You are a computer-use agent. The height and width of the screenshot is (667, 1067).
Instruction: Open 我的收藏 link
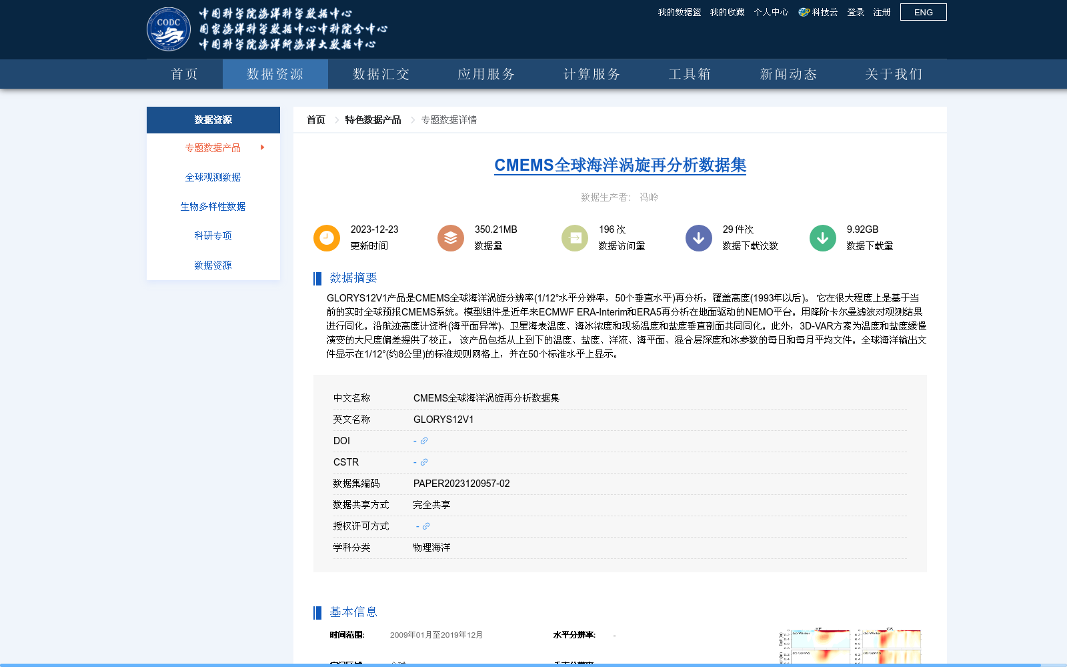pos(727,12)
